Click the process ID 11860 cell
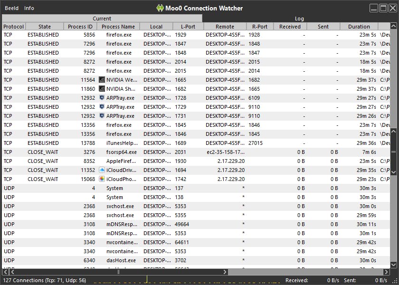Image resolution: width=399 pixels, height=285 pixels. (x=88, y=89)
